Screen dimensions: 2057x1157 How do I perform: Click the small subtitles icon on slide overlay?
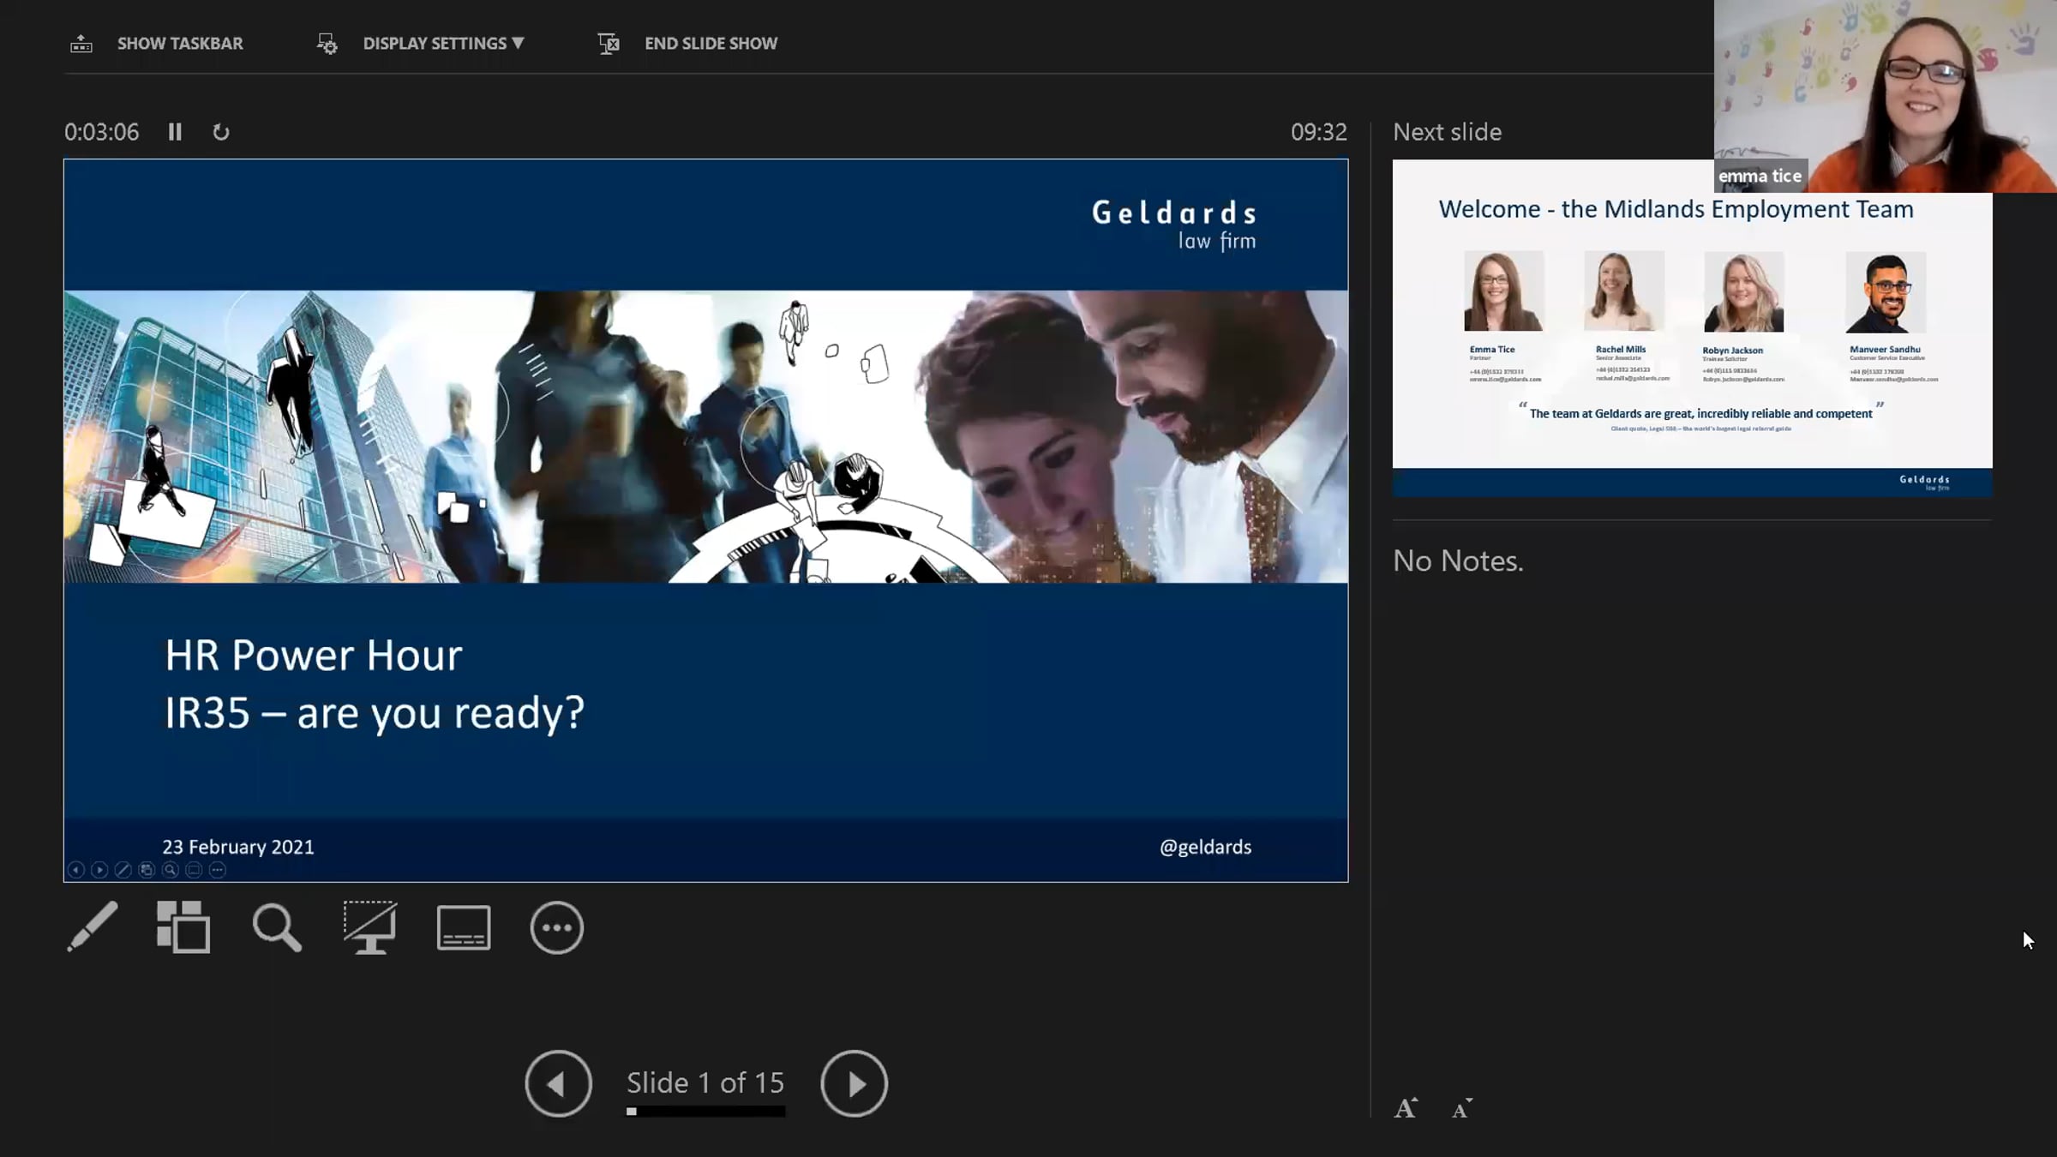194,870
